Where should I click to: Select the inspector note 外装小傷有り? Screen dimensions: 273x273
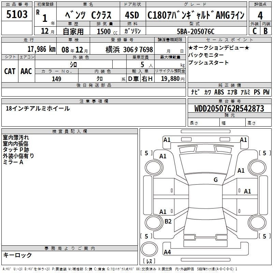click(x=18, y=156)
